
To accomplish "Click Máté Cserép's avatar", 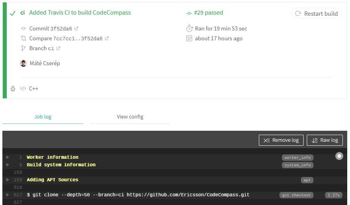I will (23, 63).
